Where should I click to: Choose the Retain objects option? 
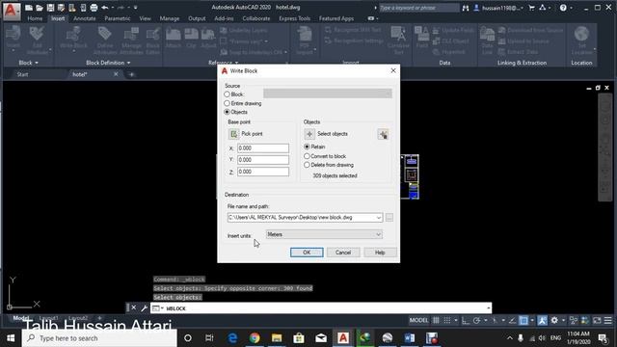click(307, 147)
